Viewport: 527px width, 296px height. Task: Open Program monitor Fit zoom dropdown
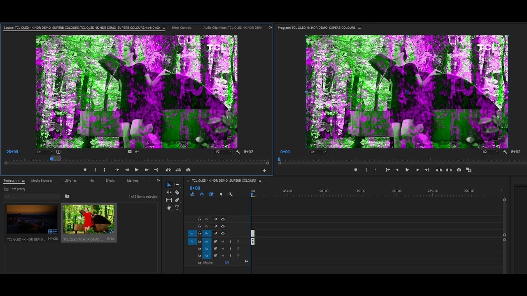318,152
